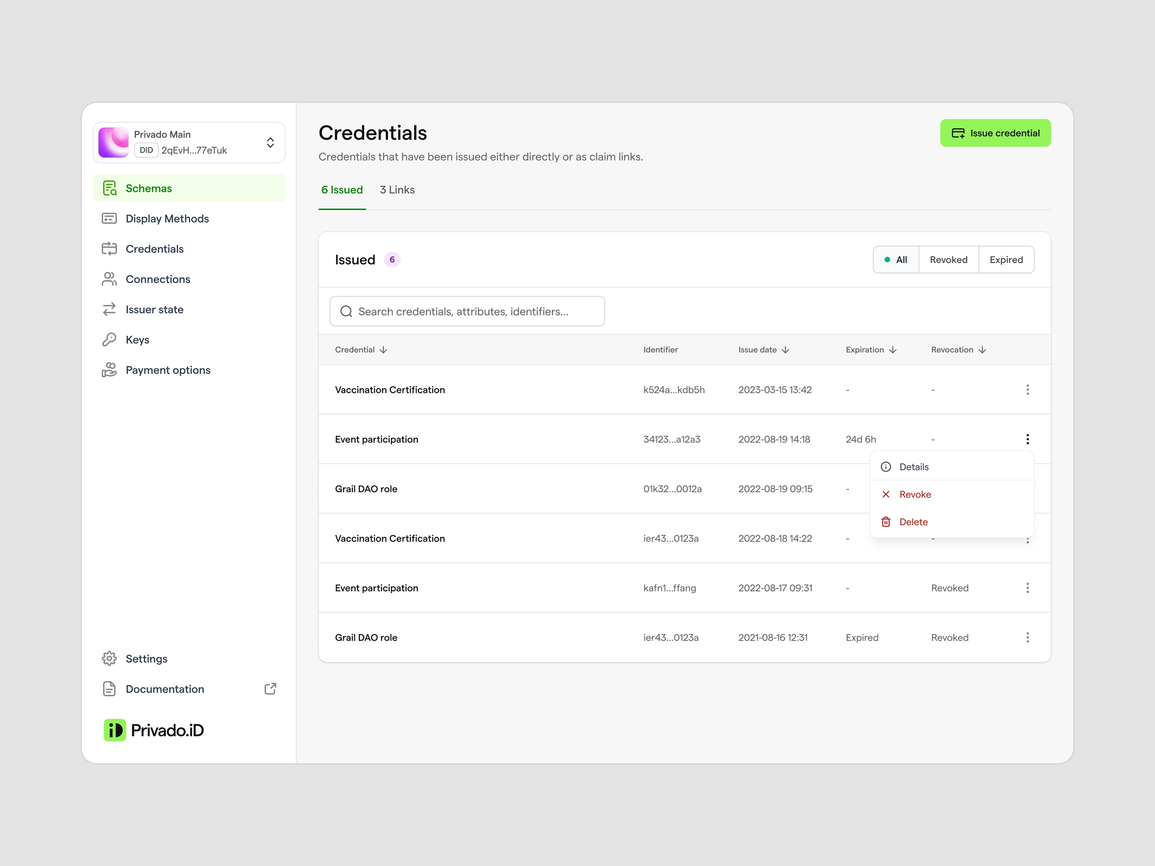
Task: Open Documentation via the external link icon
Action: pos(270,688)
